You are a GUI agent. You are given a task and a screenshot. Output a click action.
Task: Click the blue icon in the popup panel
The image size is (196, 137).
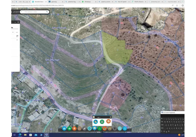pyautogui.click(x=96, y=122)
